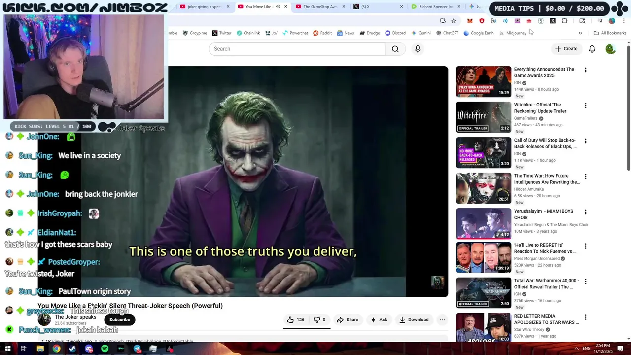Open options for The Time War video
631x355 pixels.
point(585,177)
